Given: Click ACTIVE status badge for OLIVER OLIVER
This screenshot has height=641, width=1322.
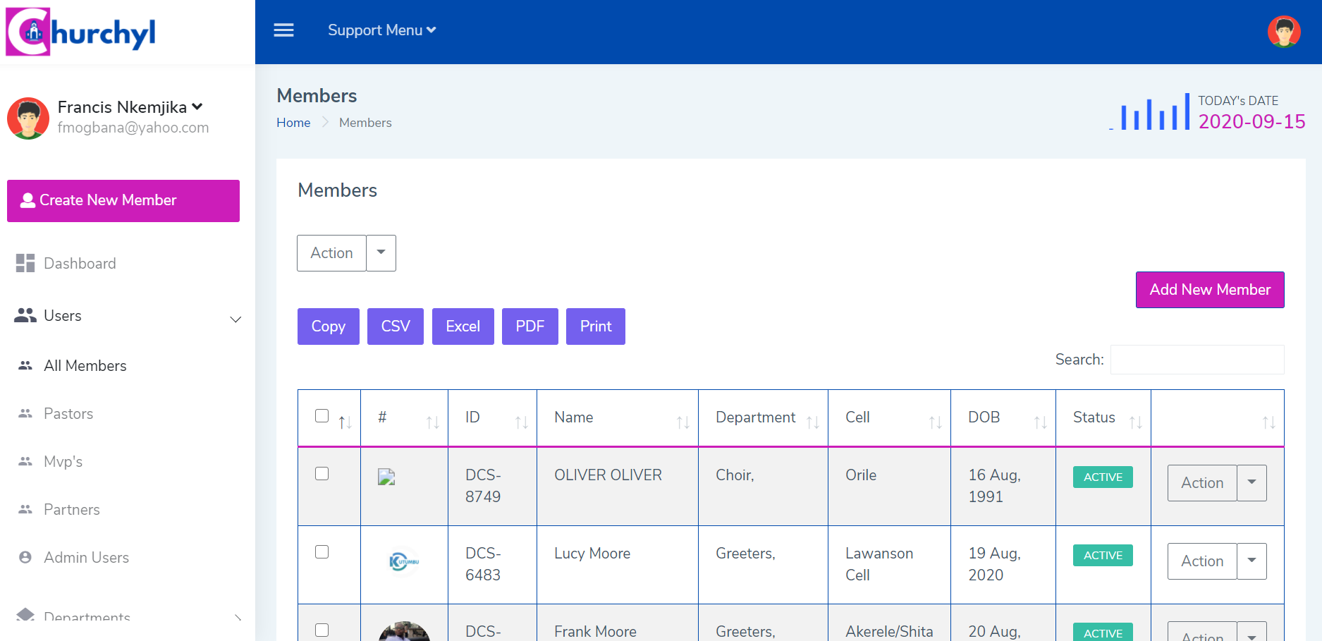Looking at the screenshot, I should coord(1103,477).
